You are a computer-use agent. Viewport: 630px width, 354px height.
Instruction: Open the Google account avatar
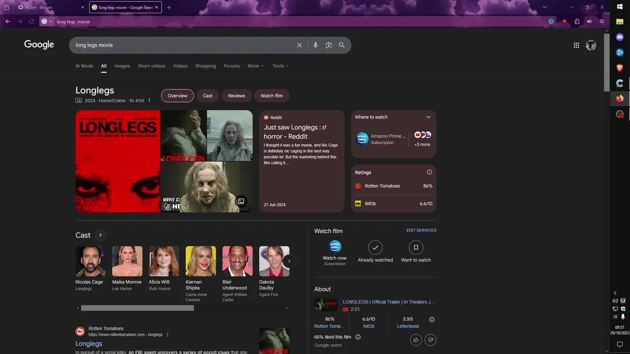591,45
